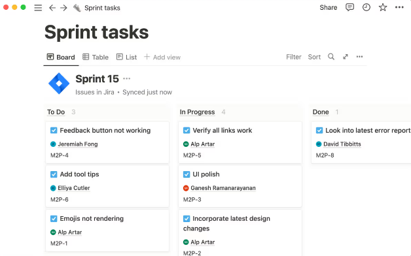Click Elliya Cutler avatar icon
The image size is (411, 256).
coord(53,188)
